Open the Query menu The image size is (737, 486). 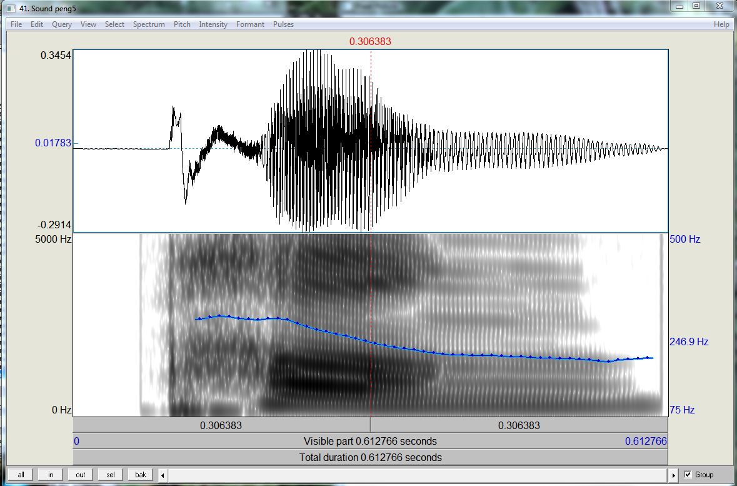[62, 24]
